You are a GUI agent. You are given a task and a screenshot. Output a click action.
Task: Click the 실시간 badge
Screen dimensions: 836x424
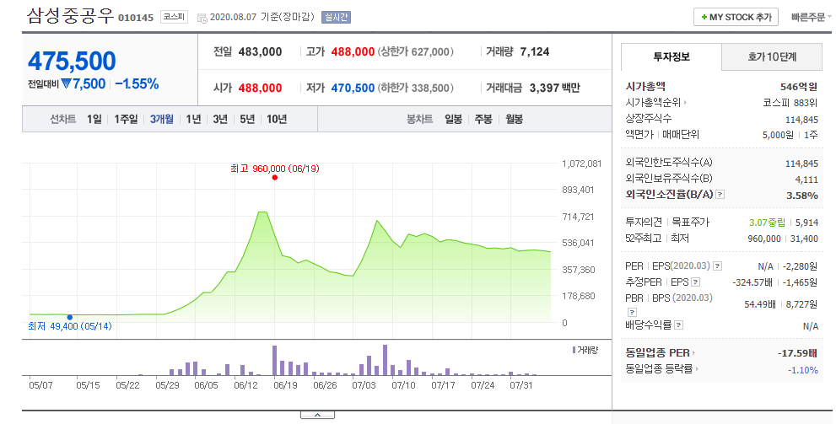tap(336, 18)
